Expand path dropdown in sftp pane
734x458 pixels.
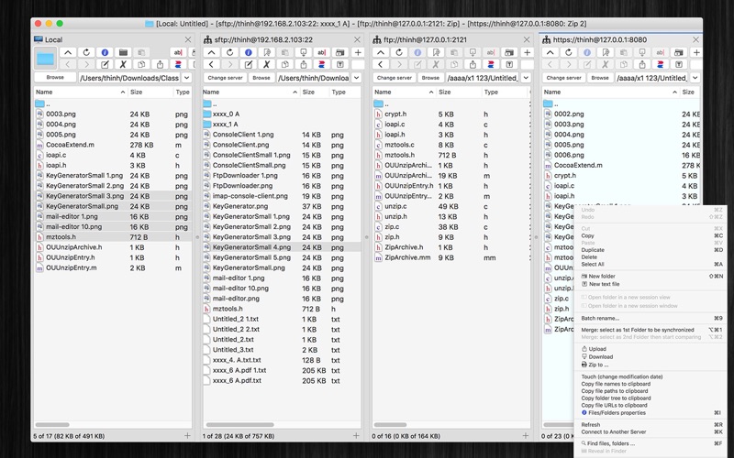356,78
